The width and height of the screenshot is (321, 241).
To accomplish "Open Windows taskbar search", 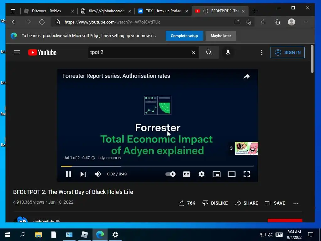I will click(x=23, y=235).
